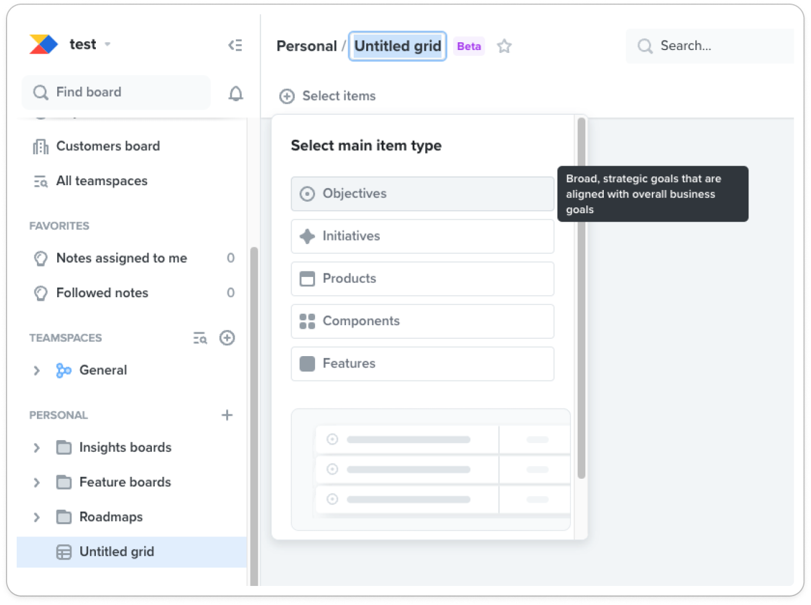
Task: Expand the General teamspace
Action: [x=36, y=370]
